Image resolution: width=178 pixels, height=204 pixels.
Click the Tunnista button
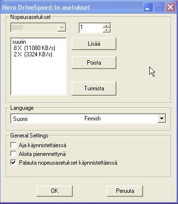(94, 88)
